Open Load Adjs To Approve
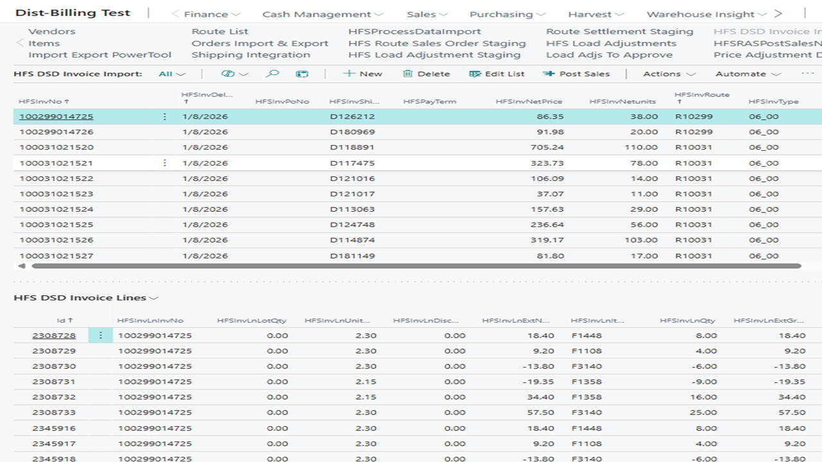The image size is (822, 462). click(609, 55)
